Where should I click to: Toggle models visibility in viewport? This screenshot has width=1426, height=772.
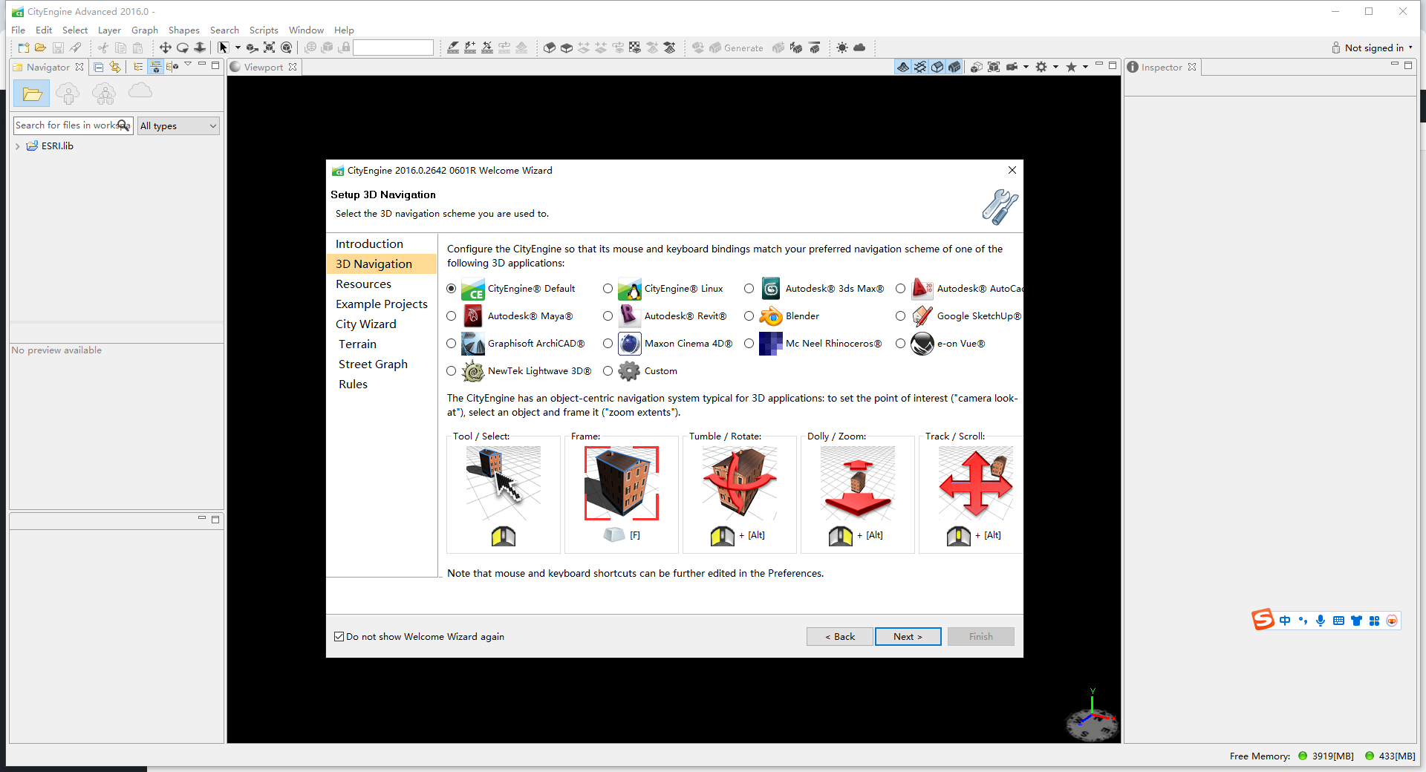click(x=954, y=67)
